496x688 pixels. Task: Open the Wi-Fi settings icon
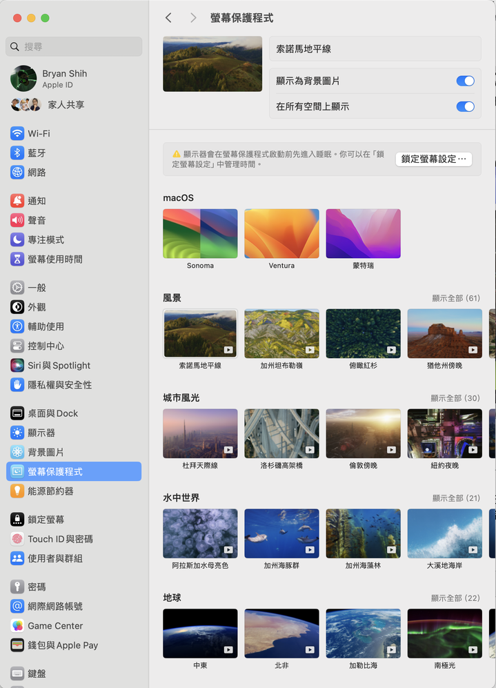click(x=17, y=133)
